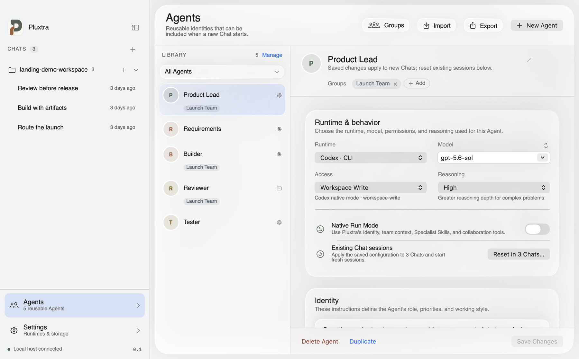Click the Export button
The height and width of the screenshot is (359, 579).
[x=483, y=25]
